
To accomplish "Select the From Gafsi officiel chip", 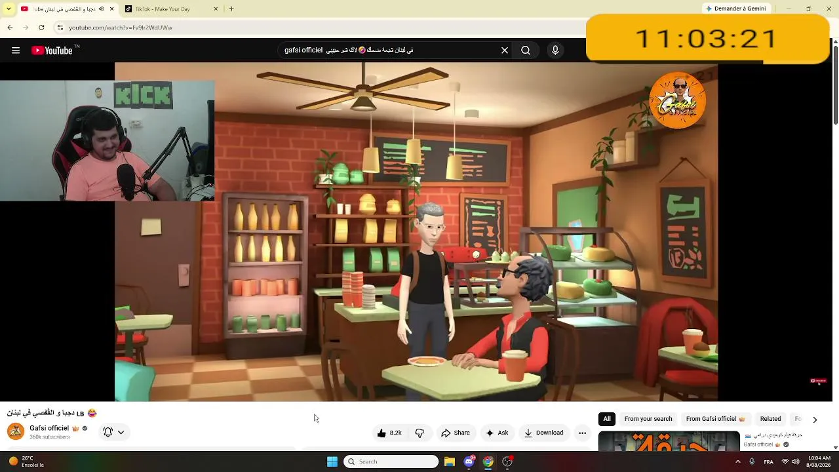I will click(x=716, y=419).
